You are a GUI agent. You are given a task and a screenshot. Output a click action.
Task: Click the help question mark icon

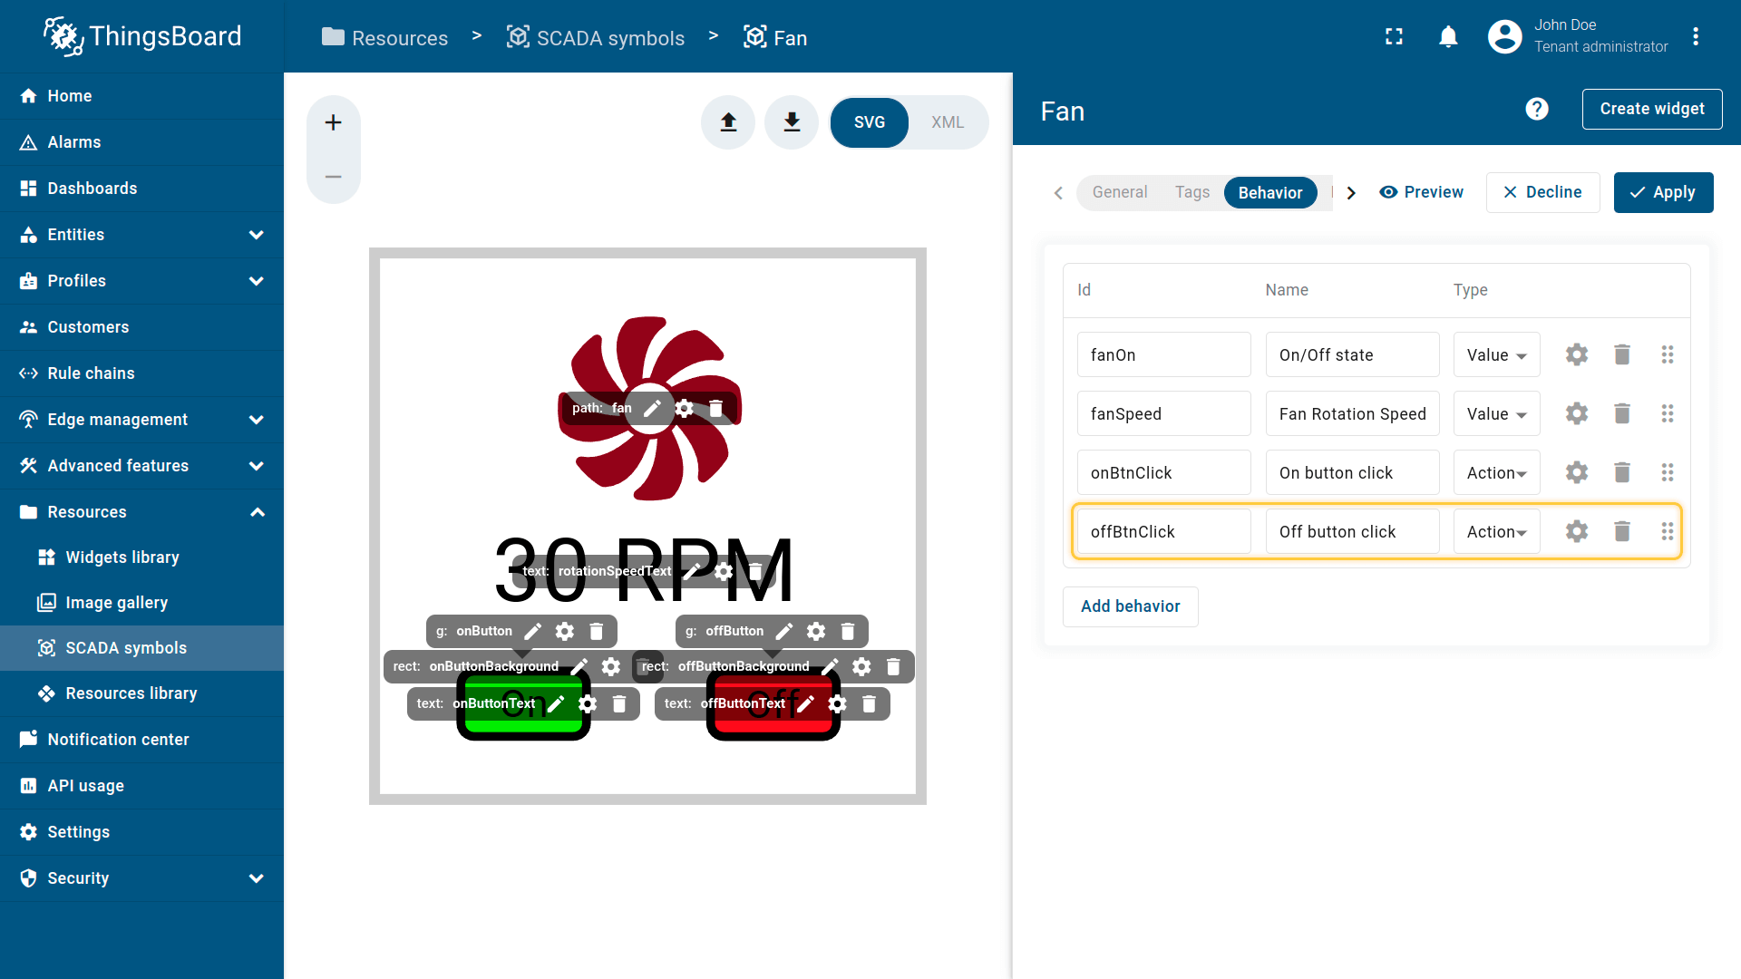1536,109
